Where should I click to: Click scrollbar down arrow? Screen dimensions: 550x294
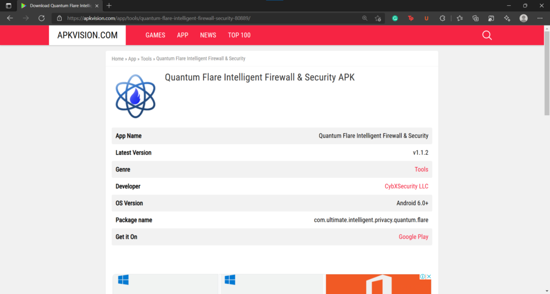[x=547, y=291]
